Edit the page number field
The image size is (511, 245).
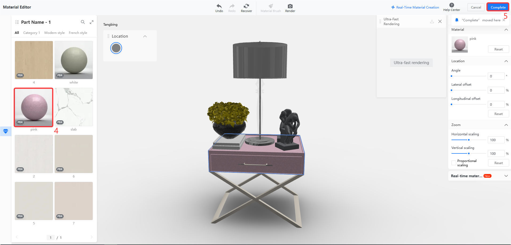(50, 238)
